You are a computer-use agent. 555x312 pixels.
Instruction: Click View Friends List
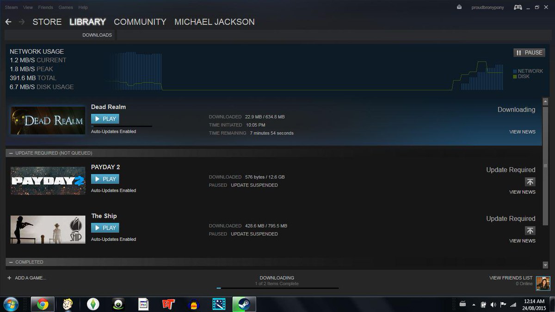click(x=511, y=278)
